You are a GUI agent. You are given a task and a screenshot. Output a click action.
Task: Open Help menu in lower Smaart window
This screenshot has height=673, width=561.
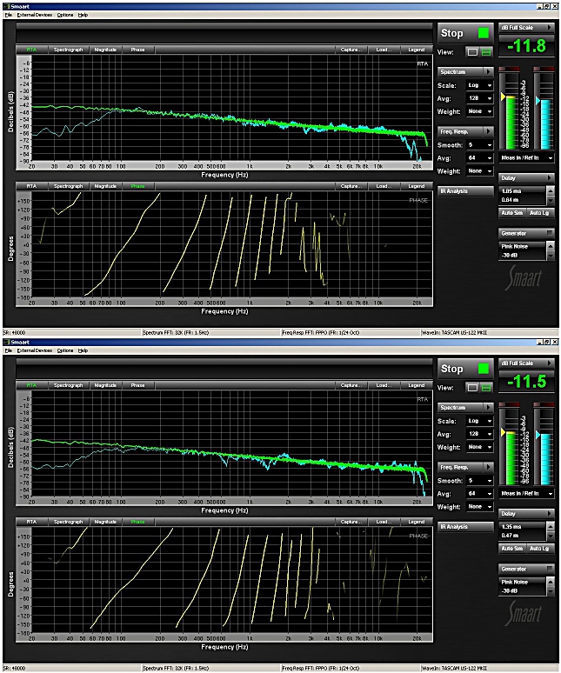pos(83,350)
